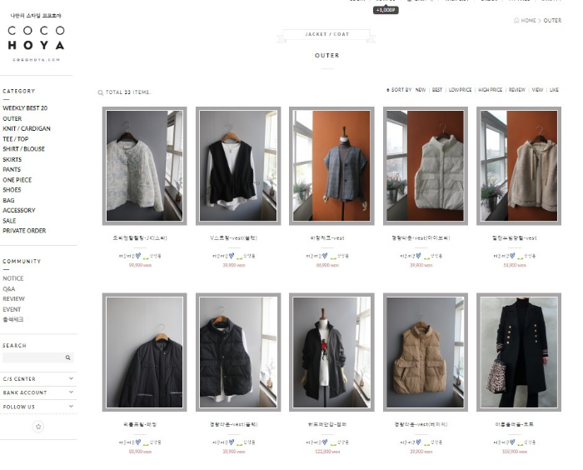Sort items by LIKE

[554, 90]
